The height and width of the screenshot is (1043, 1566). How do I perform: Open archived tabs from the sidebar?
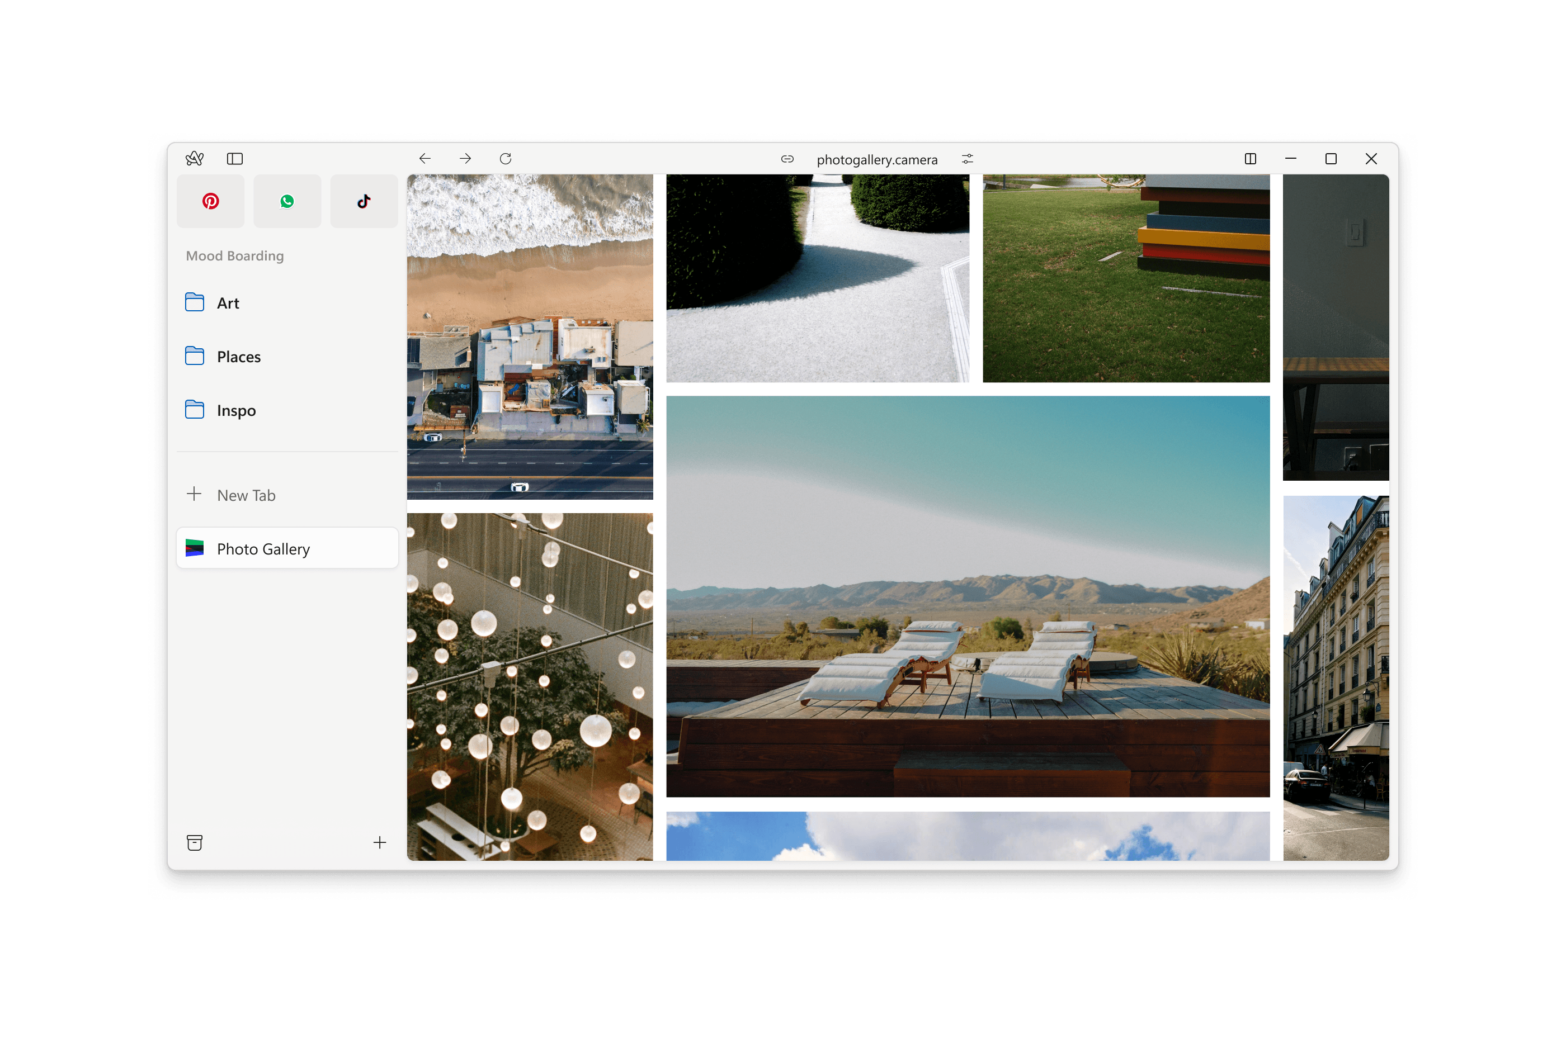(x=194, y=842)
